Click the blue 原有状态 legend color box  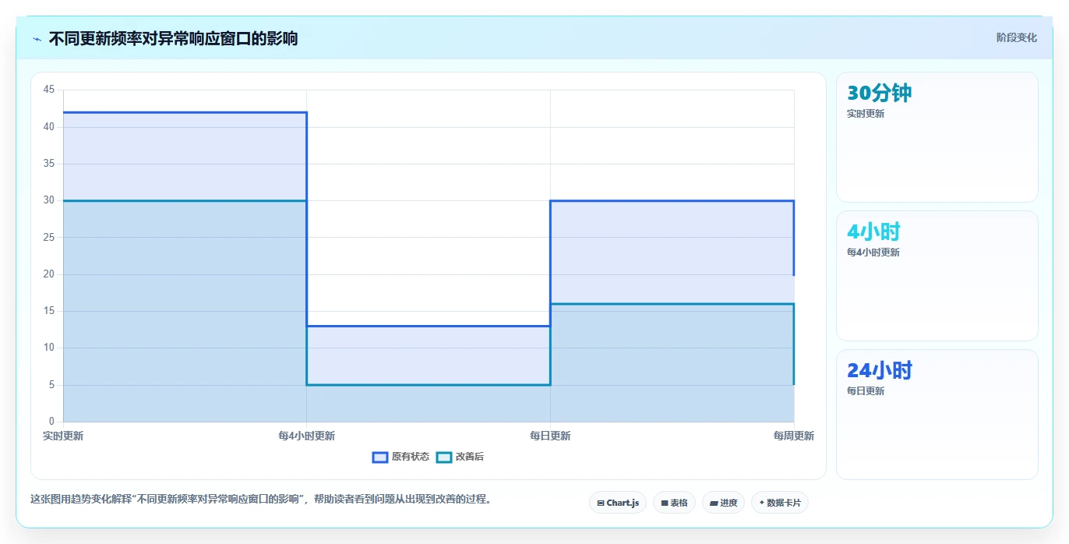pos(380,457)
